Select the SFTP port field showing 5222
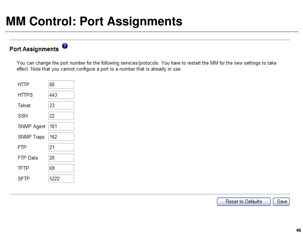The height and width of the screenshot is (234, 303). (x=61, y=179)
